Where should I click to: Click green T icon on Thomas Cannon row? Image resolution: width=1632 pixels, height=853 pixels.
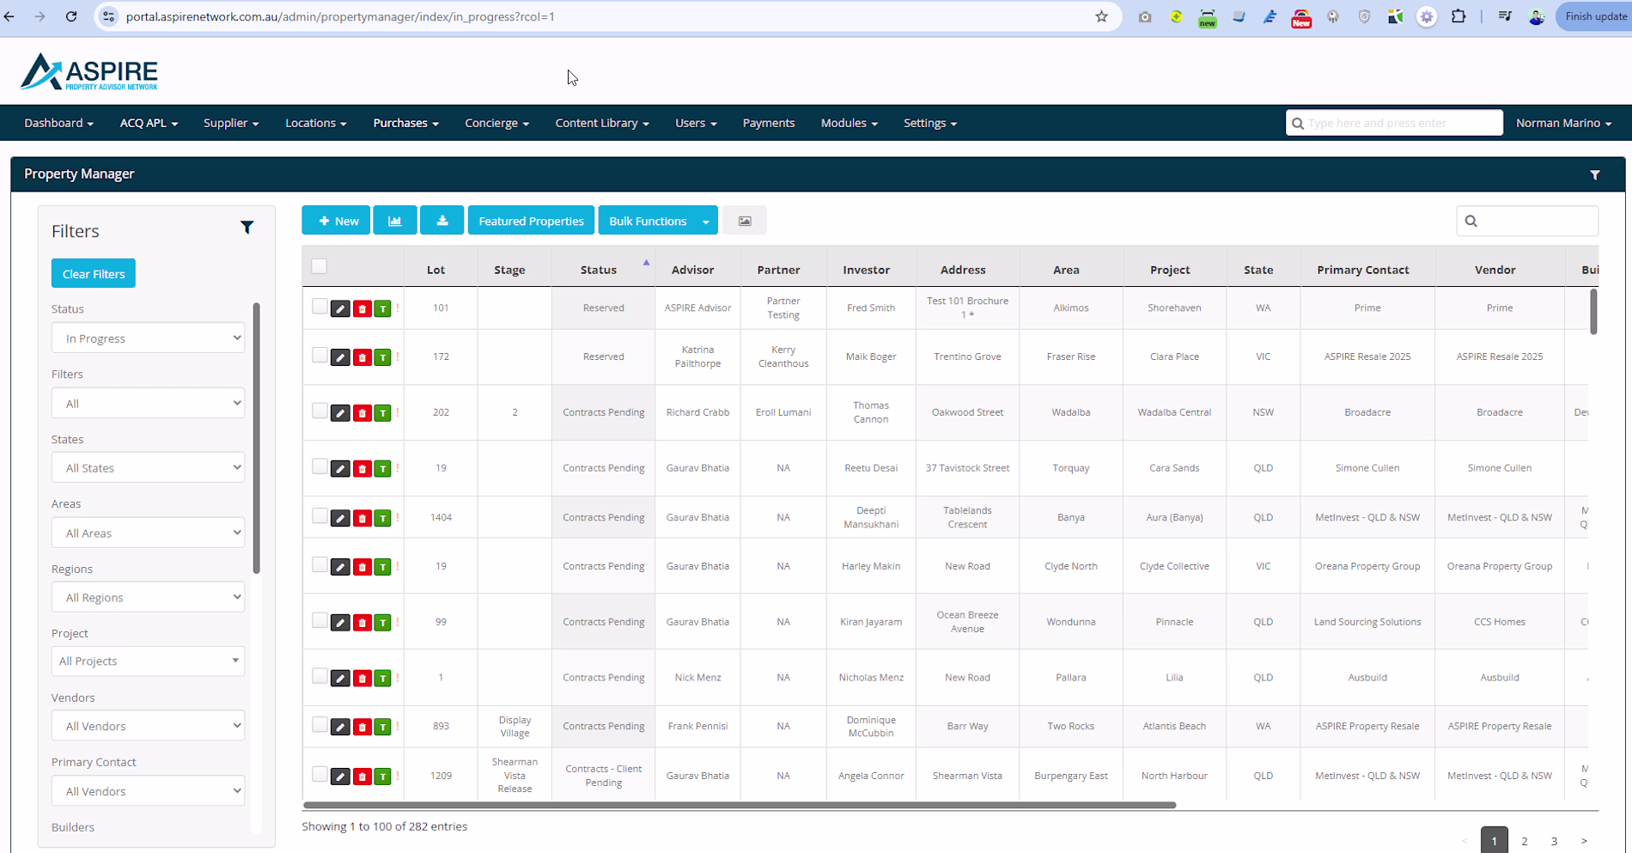pyautogui.click(x=383, y=413)
